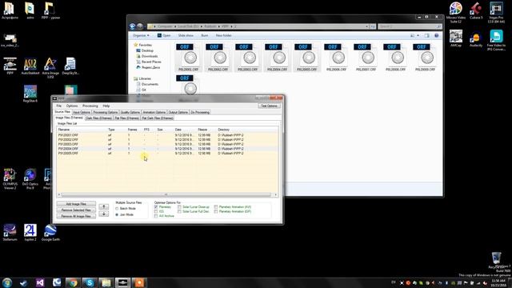This screenshot has height=288, width=512.
Task: Open the AutoStakkert desktop icon
Action: [30, 65]
